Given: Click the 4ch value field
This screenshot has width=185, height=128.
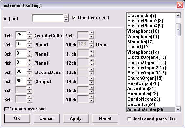Looking at the screenshot, I should pos(21,62).
